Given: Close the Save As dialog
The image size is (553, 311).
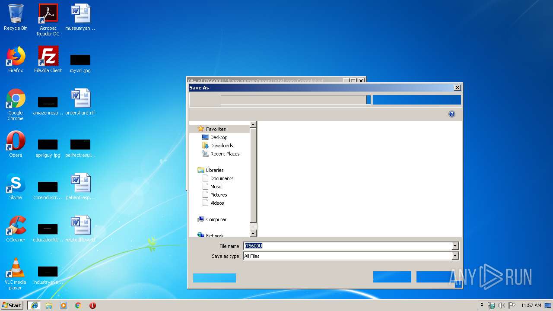Looking at the screenshot, I should pyautogui.click(x=457, y=88).
